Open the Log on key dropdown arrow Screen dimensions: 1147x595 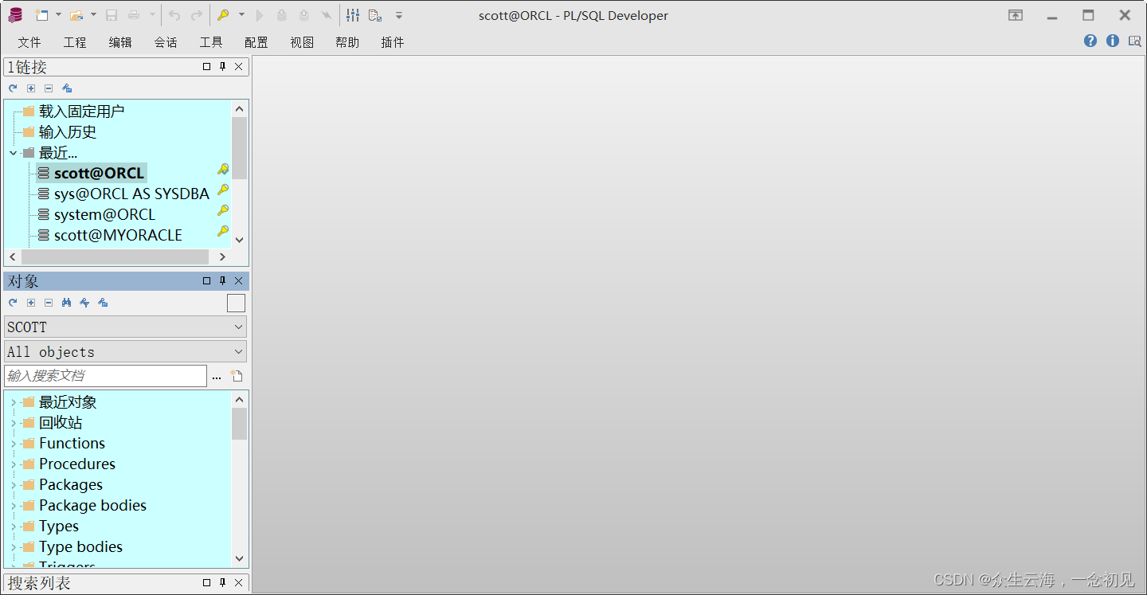coord(241,15)
